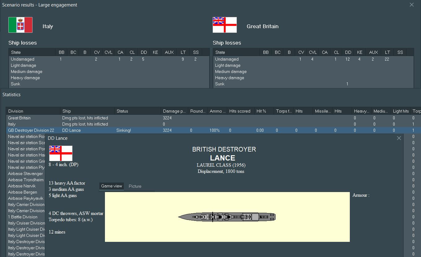Click the LAUREL CLASS (1956) text

tap(221, 165)
